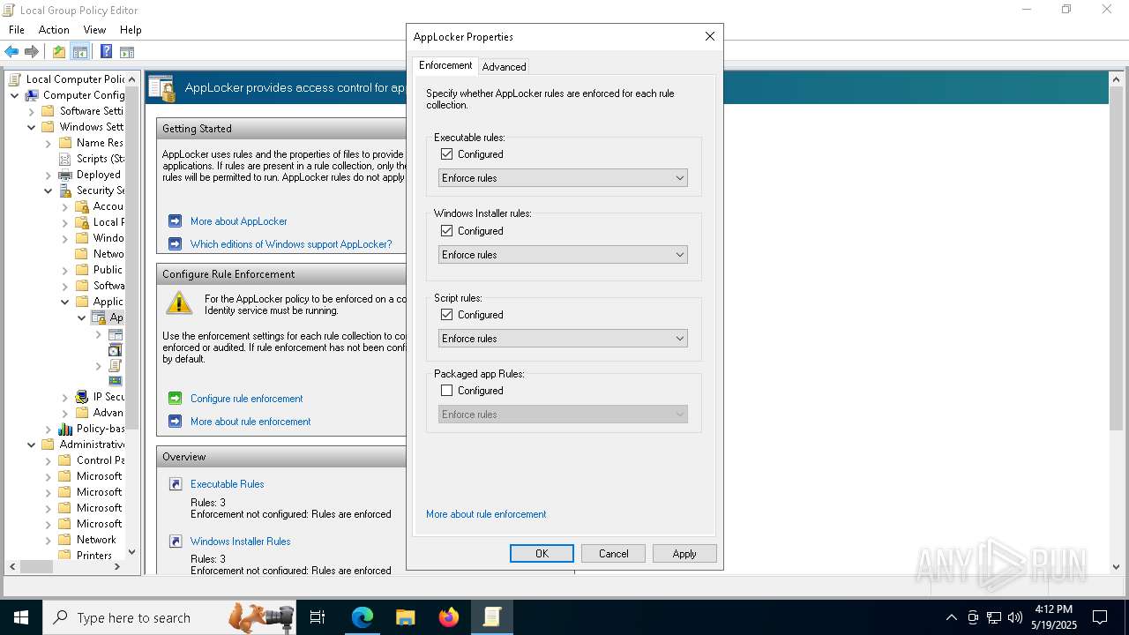
Task: Open dialog's More about rule enforcement link
Action: click(x=486, y=514)
